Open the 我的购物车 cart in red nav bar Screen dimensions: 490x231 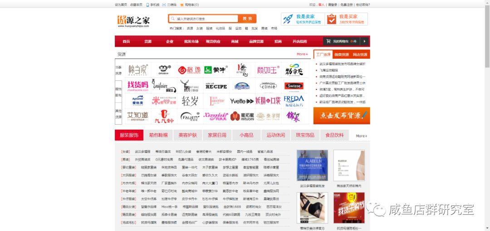tap(342, 41)
